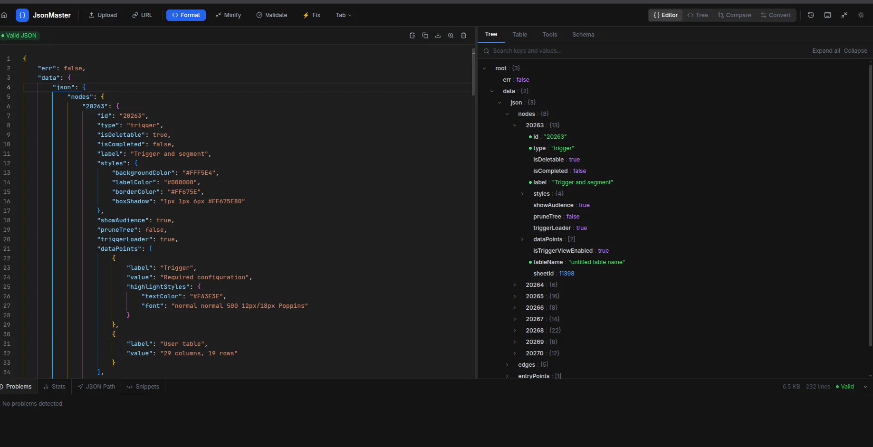The height and width of the screenshot is (447, 873).
Task: Select the Schema panel tab
Action: [x=583, y=35]
